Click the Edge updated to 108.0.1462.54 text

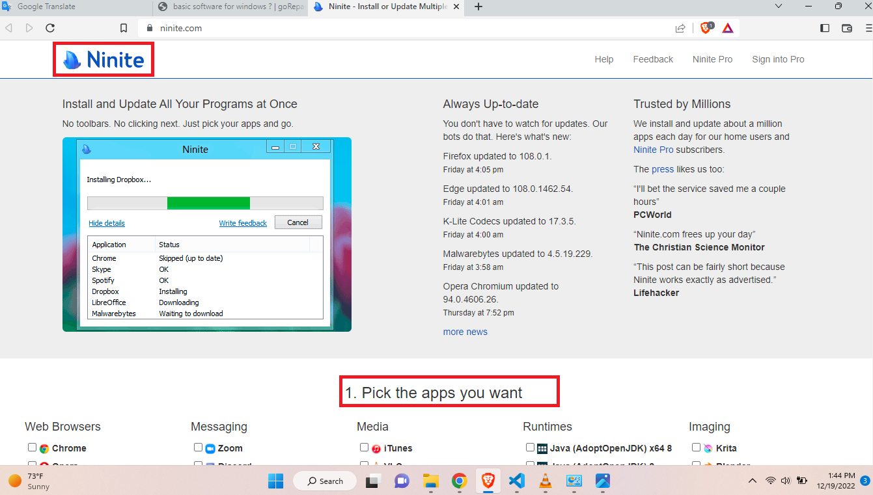coord(508,189)
